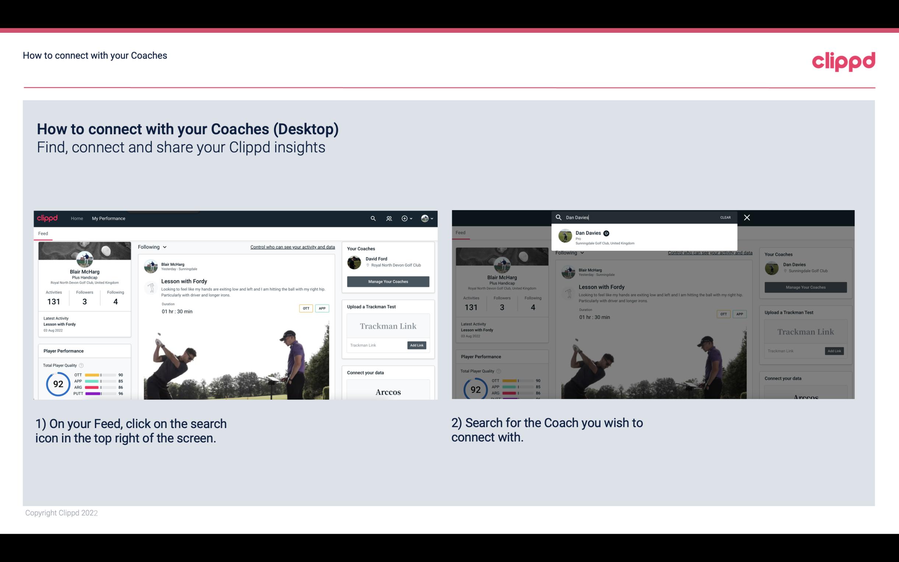The image size is (899, 562).
Task: Click the close X icon on search
Action: click(747, 217)
